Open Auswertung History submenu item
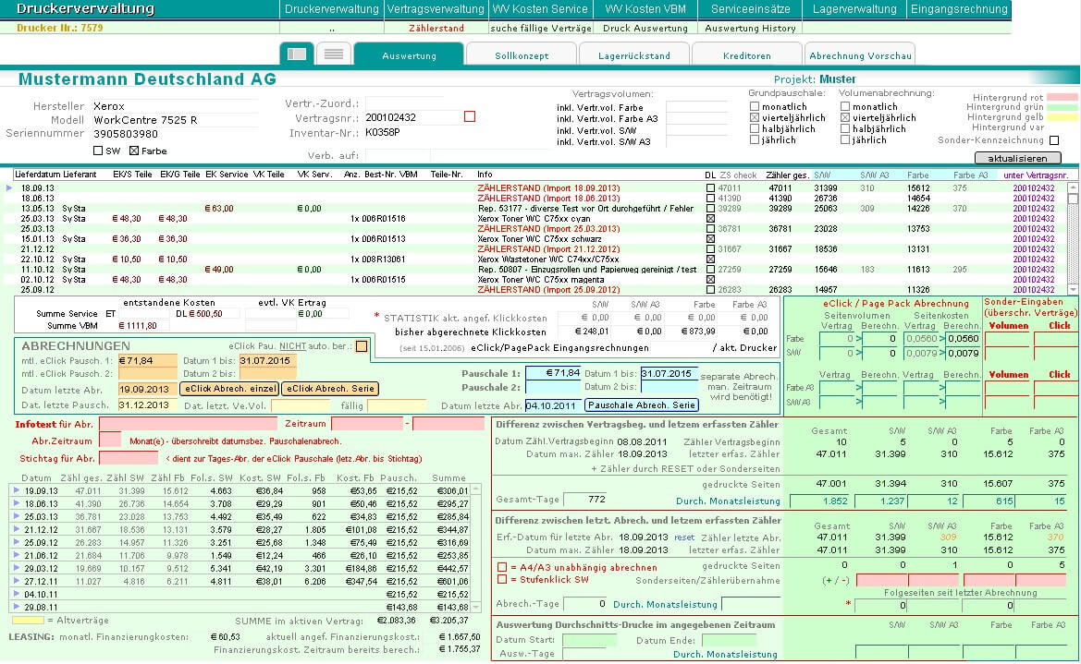The height and width of the screenshot is (664, 1081). point(750,29)
